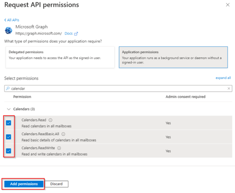Click the Yes value for Calendars.ReadBasic.All
Image resolution: width=235 pixels, height=193 pixels.
[x=168, y=137]
